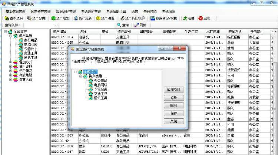
Task: Collapse 资产类别 in the dialog tree
Action: point(80,76)
